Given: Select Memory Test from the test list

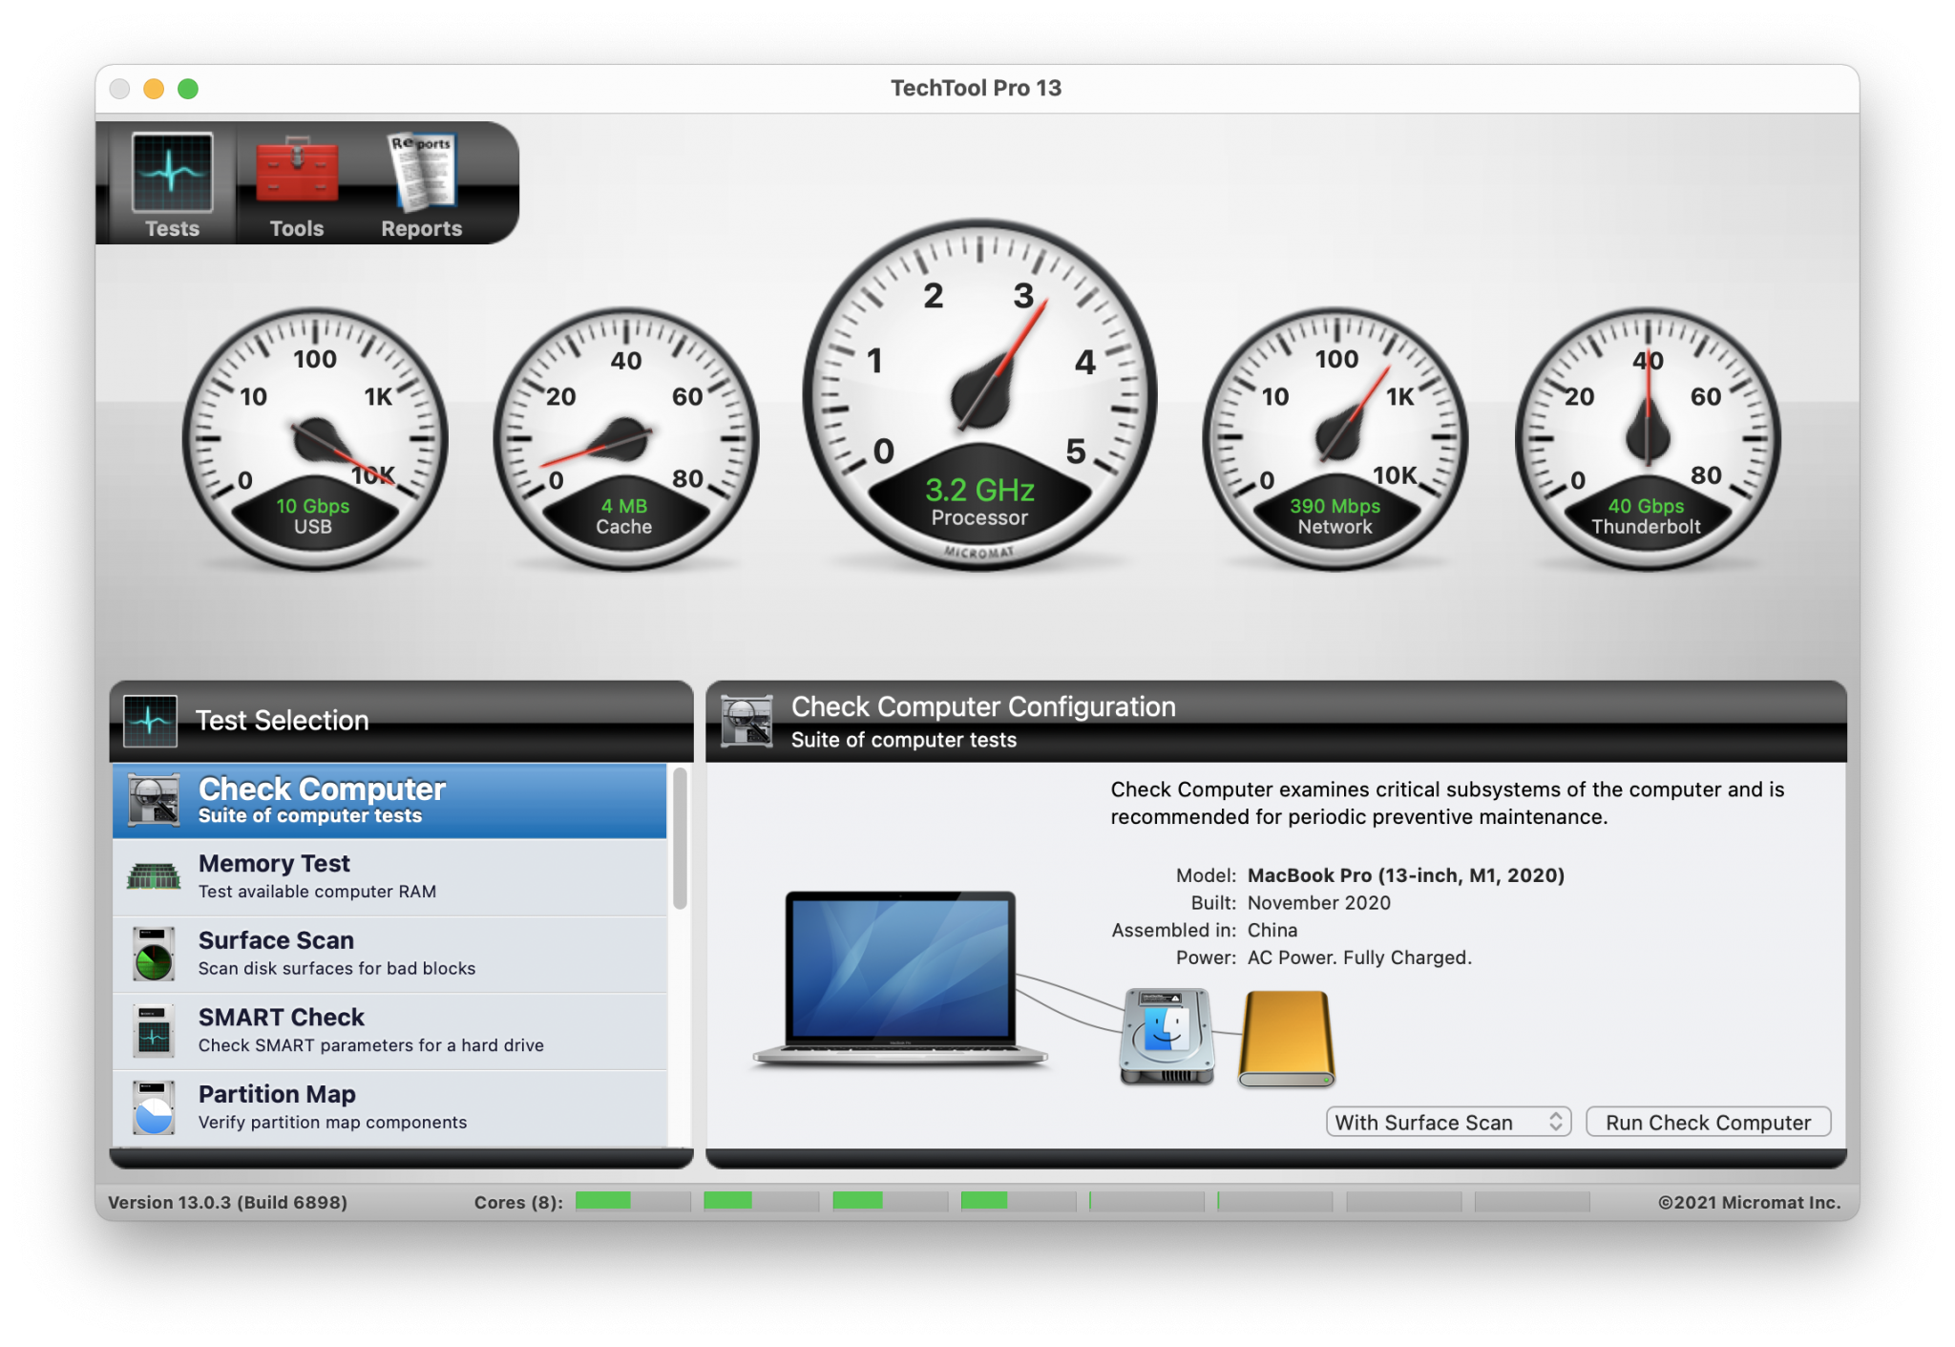Looking at the screenshot, I should [x=382, y=875].
